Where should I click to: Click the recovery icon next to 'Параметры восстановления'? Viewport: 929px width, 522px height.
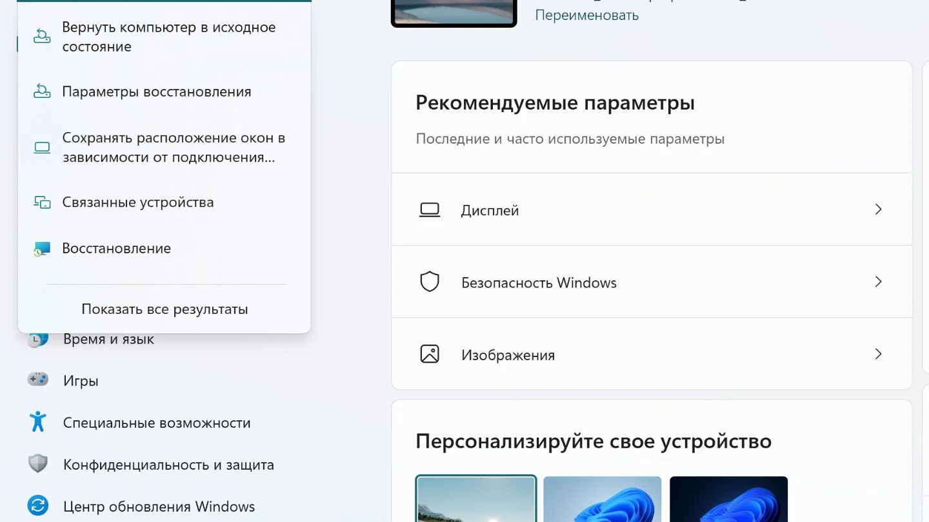pos(42,92)
